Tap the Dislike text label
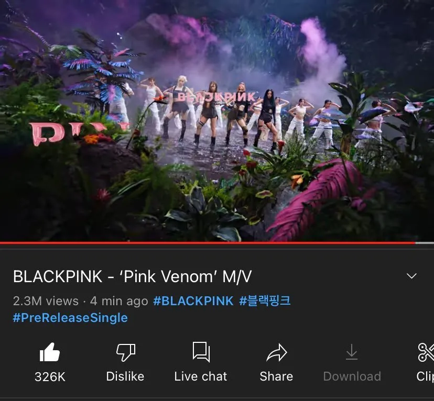The width and height of the screenshot is (434, 401). 125,376
